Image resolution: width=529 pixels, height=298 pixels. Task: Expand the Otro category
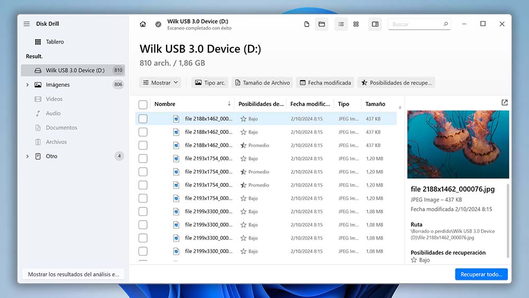click(28, 156)
